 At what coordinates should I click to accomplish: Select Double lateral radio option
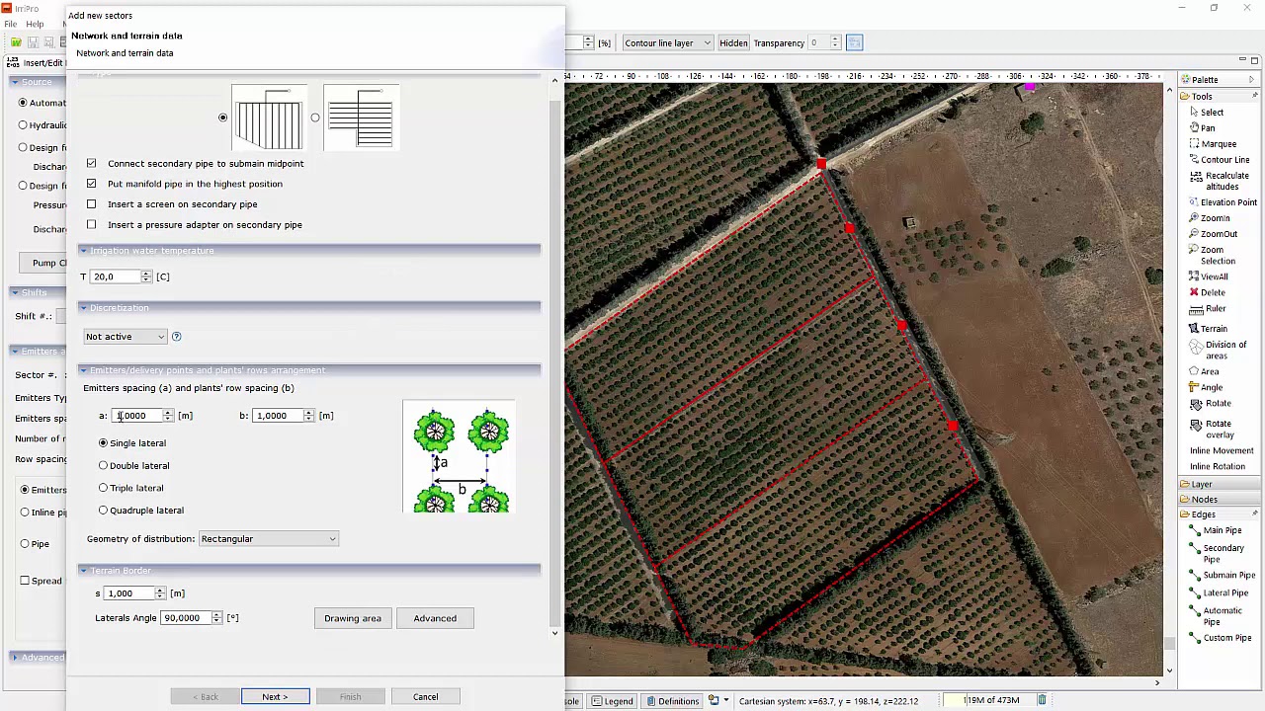tap(103, 465)
